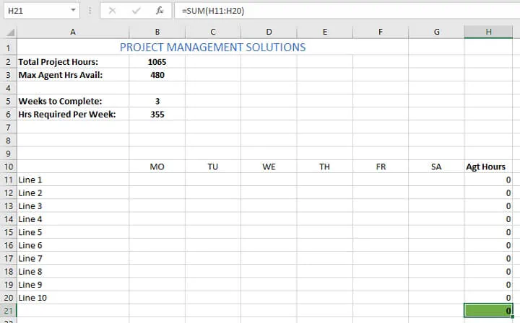Click the TH day header cell
520x323 pixels.
point(325,167)
